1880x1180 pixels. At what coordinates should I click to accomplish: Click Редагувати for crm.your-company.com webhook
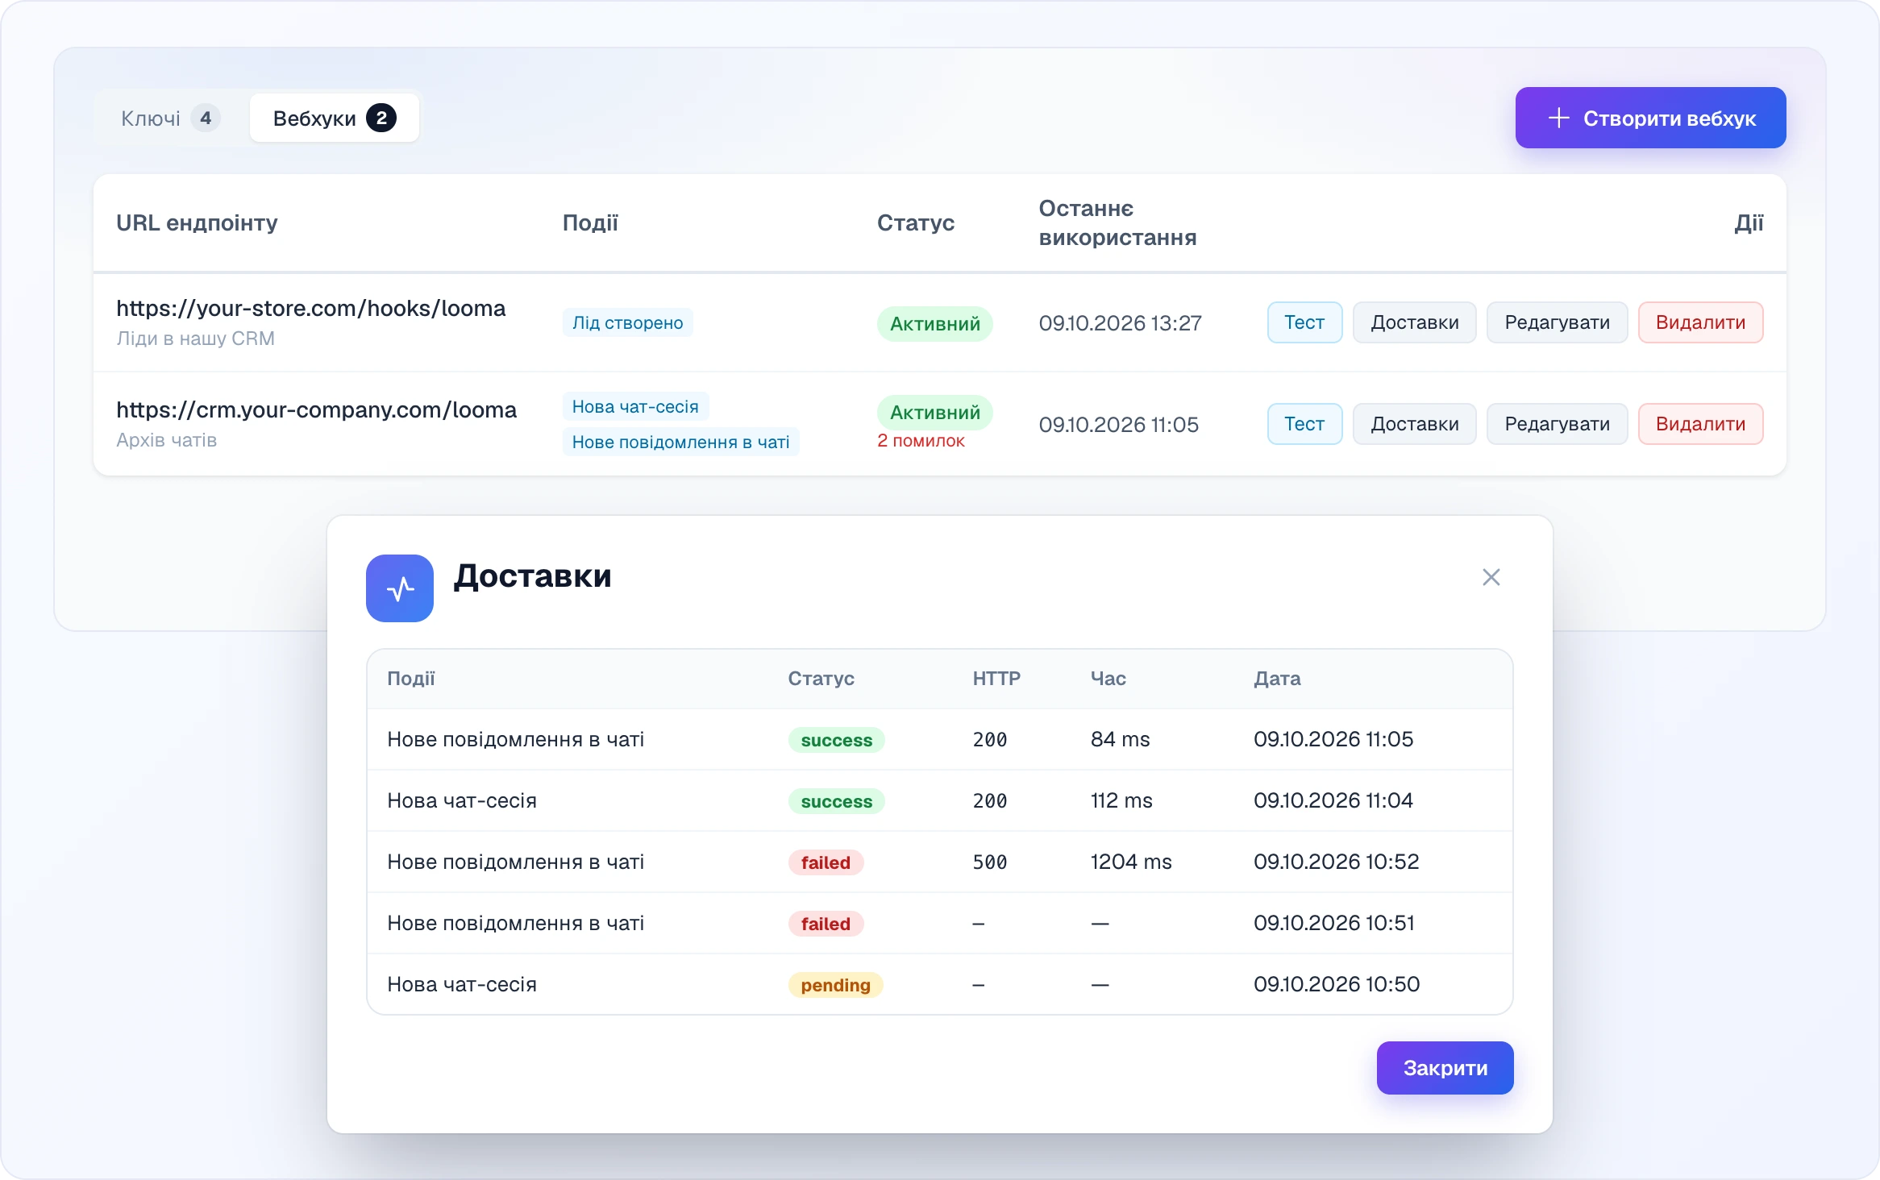1557,424
